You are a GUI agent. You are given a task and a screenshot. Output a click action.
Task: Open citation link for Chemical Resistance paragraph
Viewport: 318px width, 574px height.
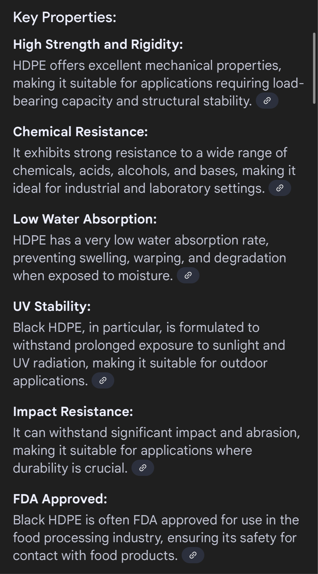280,188
